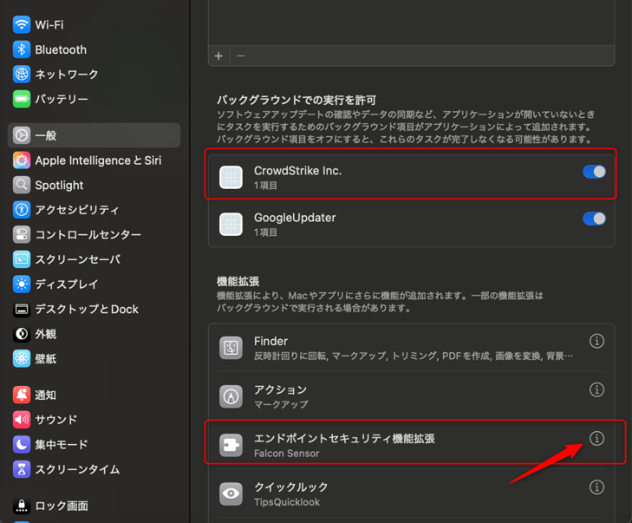This screenshot has width=632, height=523.
Task: Toggle CrowdStrike Inc. background permission
Action: pyautogui.click(x=594, y=172)
